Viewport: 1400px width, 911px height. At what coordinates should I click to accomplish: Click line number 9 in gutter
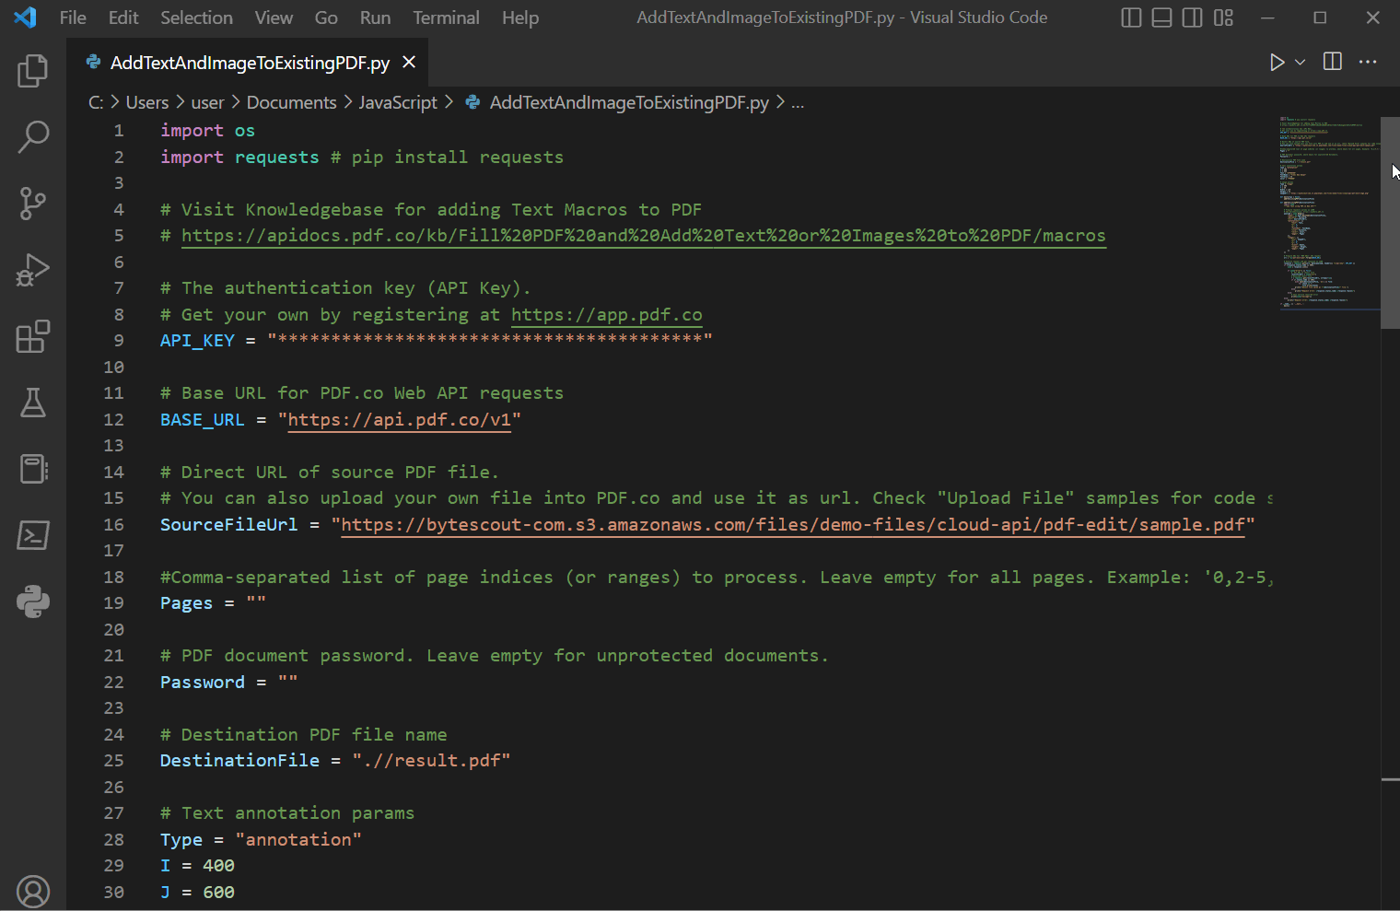point(119,341)
